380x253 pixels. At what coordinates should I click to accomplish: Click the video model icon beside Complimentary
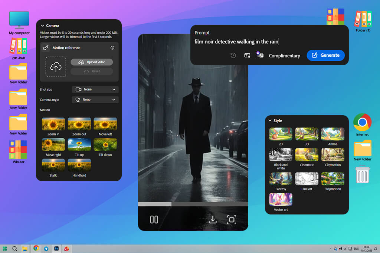pos(260,55)
